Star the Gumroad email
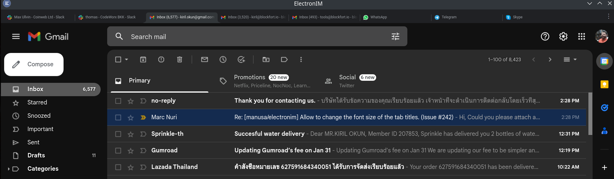 click(x=131, y=150)
